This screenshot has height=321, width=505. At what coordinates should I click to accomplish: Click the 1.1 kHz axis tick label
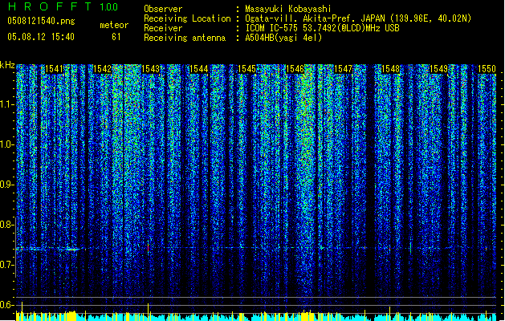click(7, 104)
